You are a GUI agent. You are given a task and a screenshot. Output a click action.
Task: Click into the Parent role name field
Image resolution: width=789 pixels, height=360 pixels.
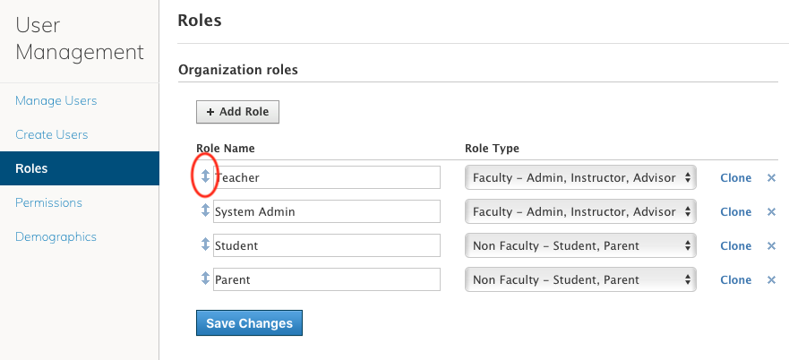[x=326, y=279]
